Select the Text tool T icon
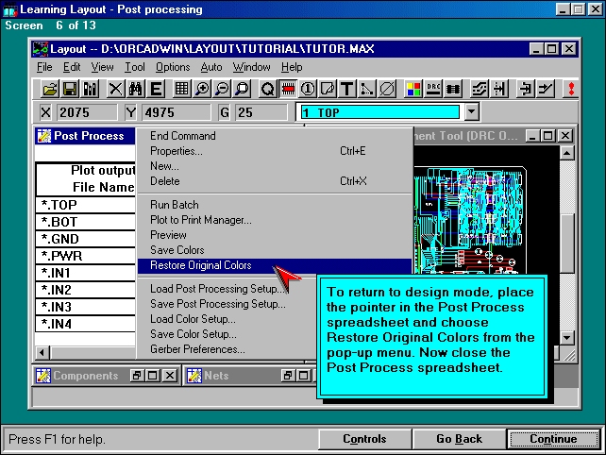The height and width of the screenshot is (455, 606). tap(346, 89)
